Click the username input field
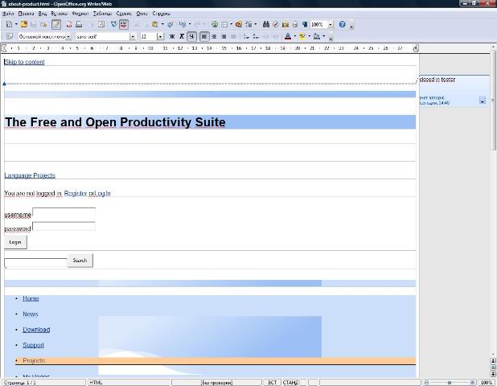The width and height of the screenshot is (497, 386). [x=64, y=213]
